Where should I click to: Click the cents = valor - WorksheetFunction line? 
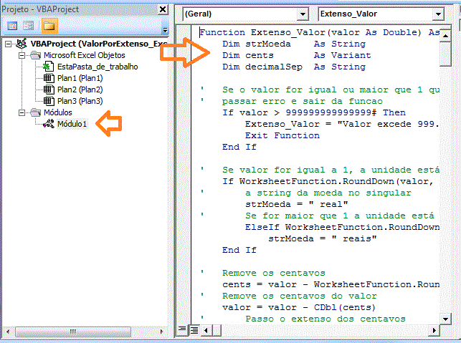tap(331, 284)
